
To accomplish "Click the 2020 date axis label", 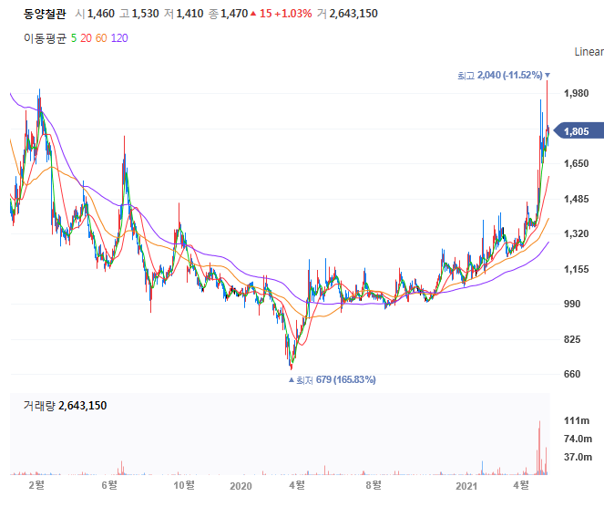I will (241, 486).
